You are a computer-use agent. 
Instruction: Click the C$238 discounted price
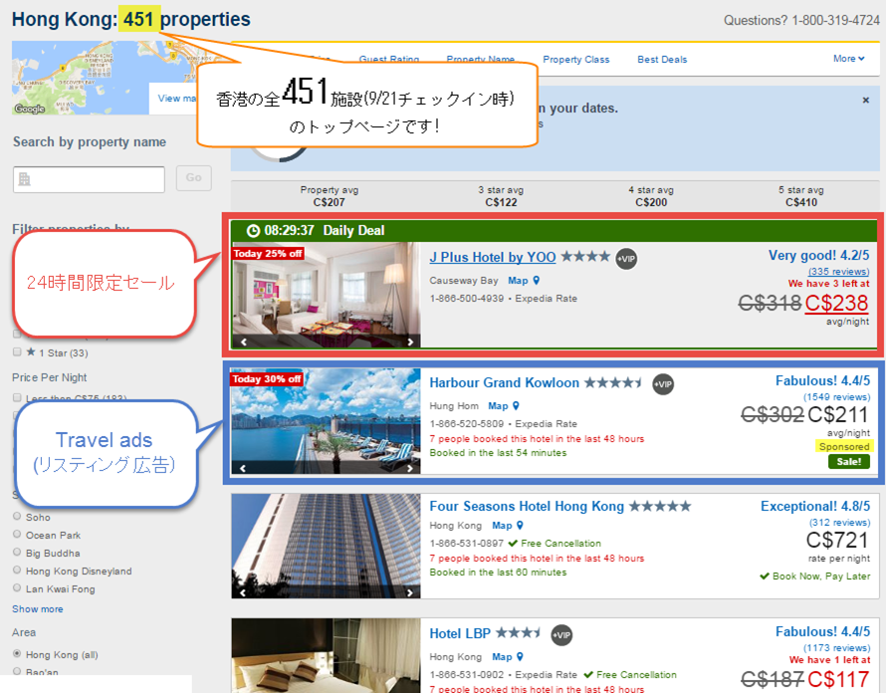point(836,303)
